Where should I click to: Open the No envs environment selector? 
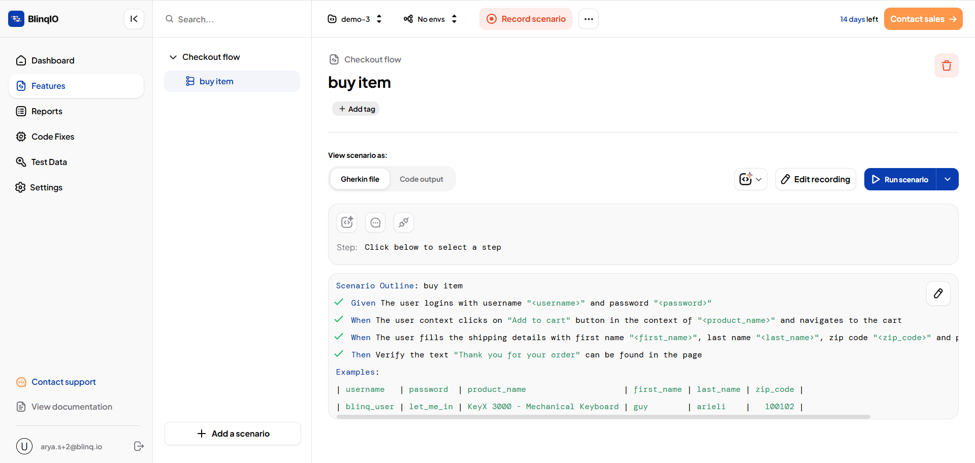coord(431,19)
